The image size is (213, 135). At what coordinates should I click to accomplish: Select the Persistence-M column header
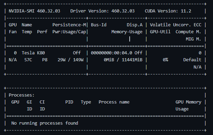(x=69, y=25)
